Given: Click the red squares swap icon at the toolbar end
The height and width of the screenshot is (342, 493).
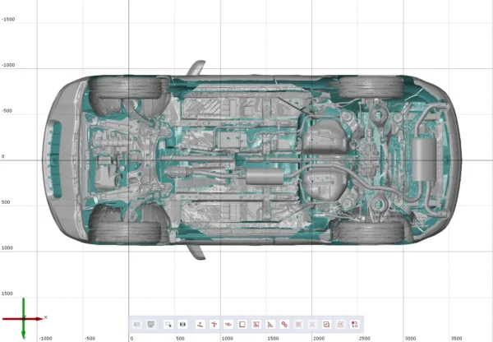Looking at the screenshot, I should (355, 324).
